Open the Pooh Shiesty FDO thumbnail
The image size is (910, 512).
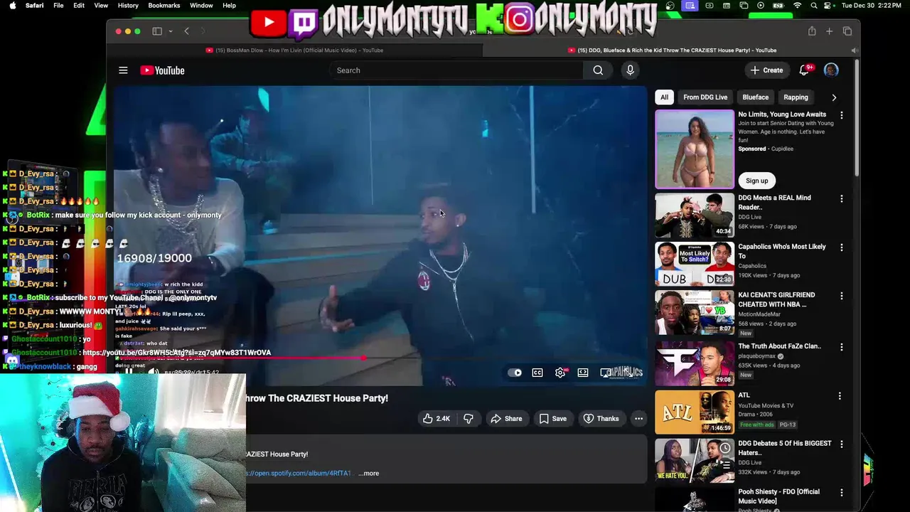tap(695, 499)
